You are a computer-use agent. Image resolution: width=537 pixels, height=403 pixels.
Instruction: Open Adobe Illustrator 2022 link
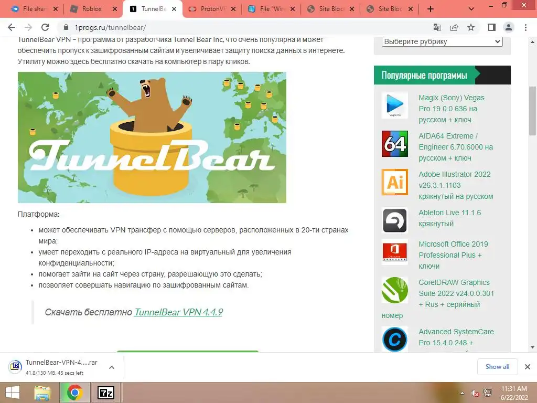tap(456, 185)
